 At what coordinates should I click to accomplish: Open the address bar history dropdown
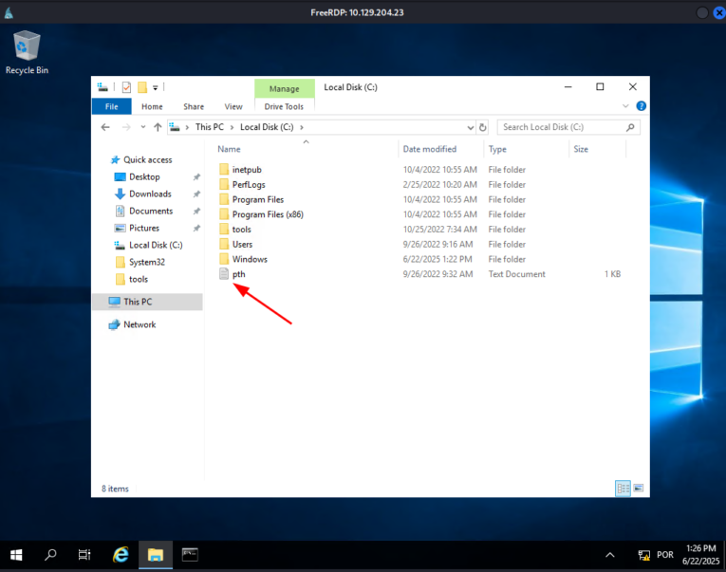pos(470,127)
